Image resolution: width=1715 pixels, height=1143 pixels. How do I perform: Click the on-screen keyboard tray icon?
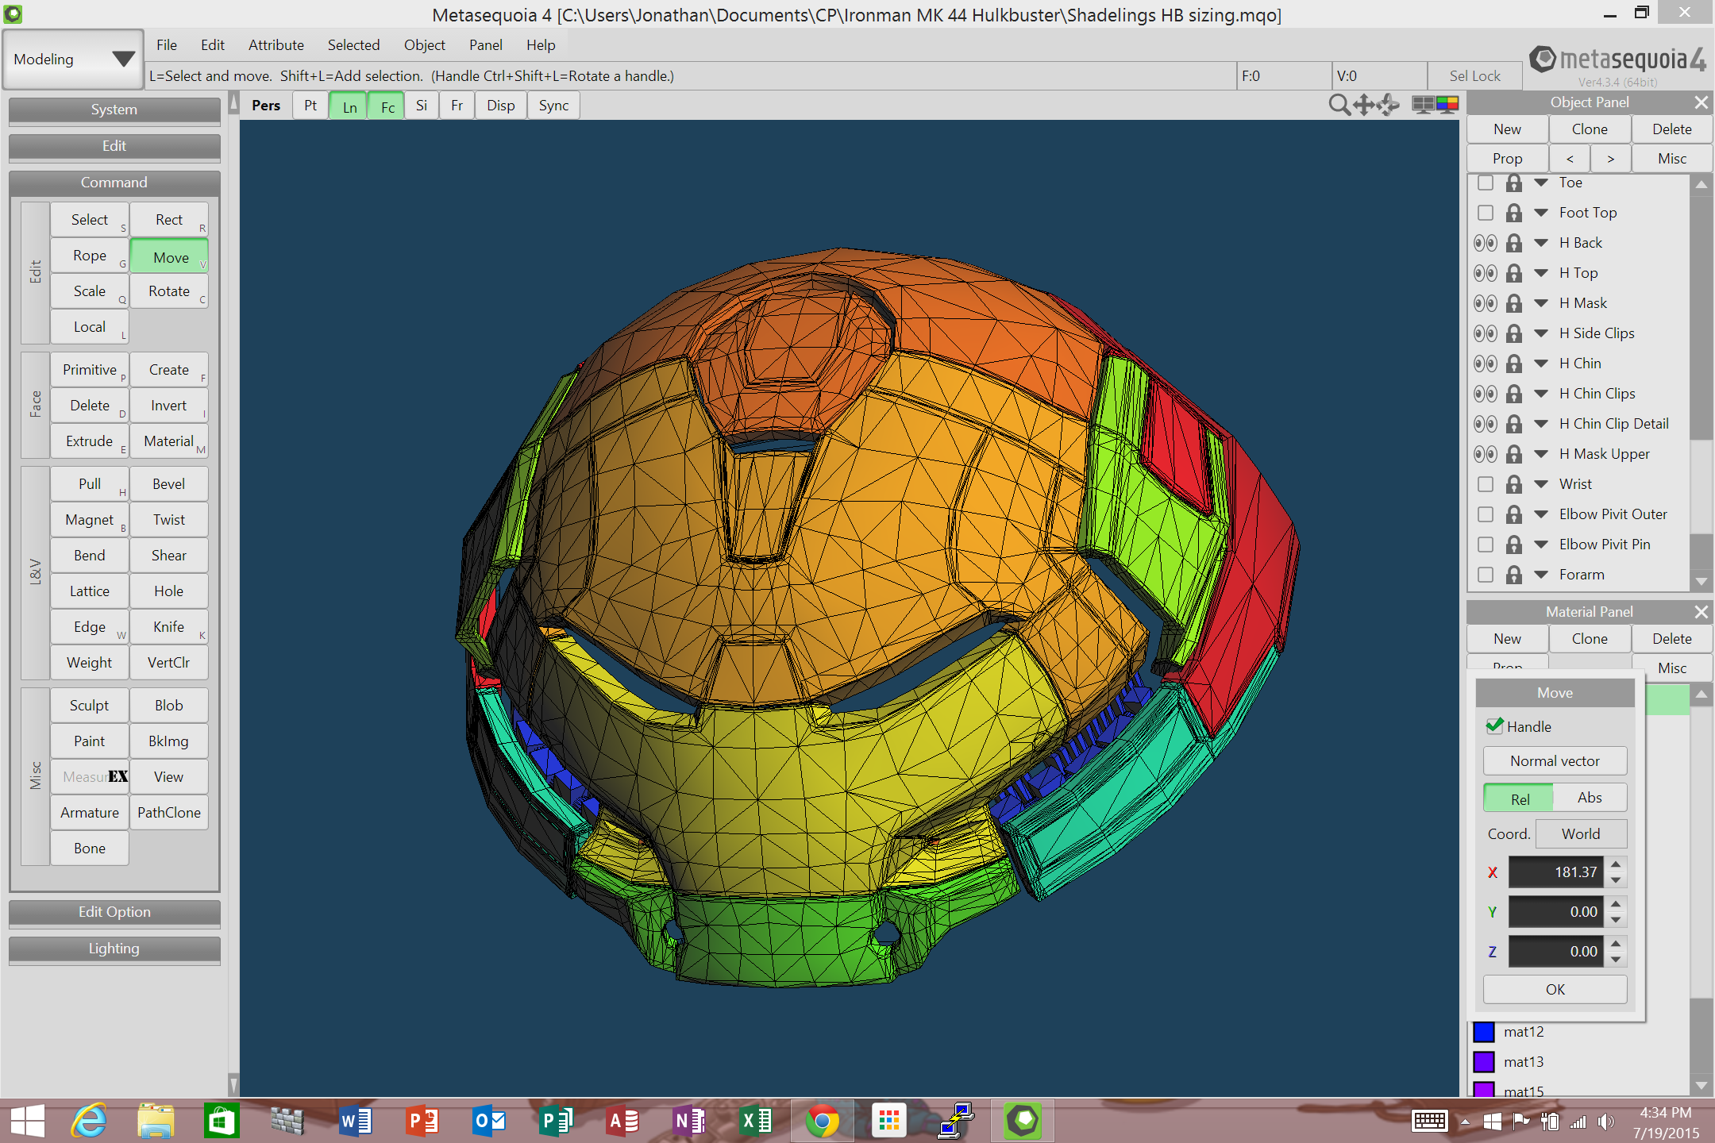1430,1121
